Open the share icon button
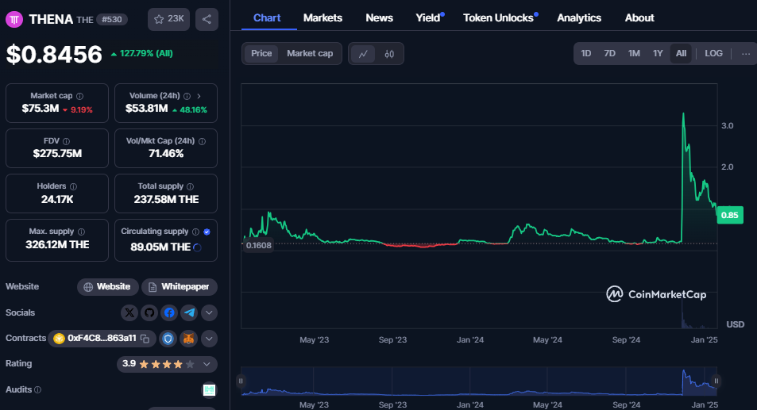757x410 pixels. click(207, 19)
